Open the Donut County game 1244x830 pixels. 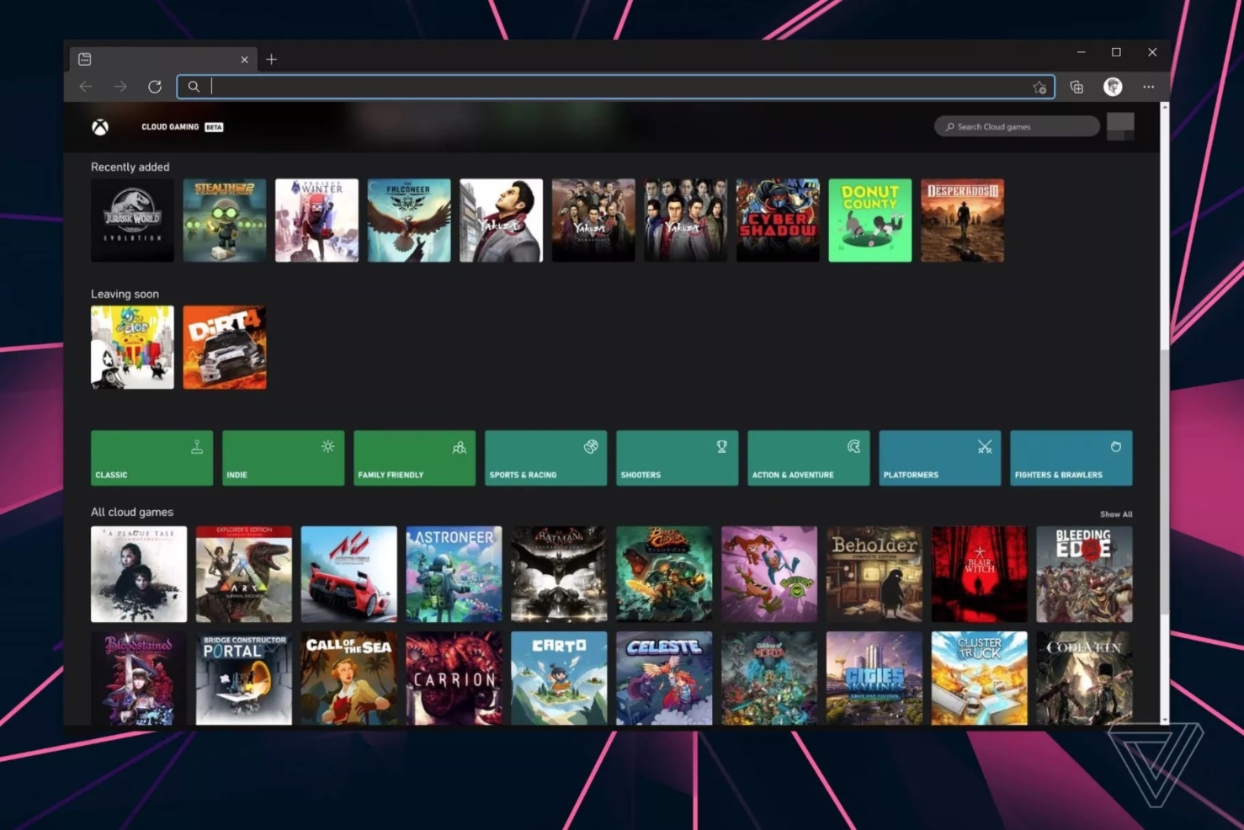click(869, 220)
